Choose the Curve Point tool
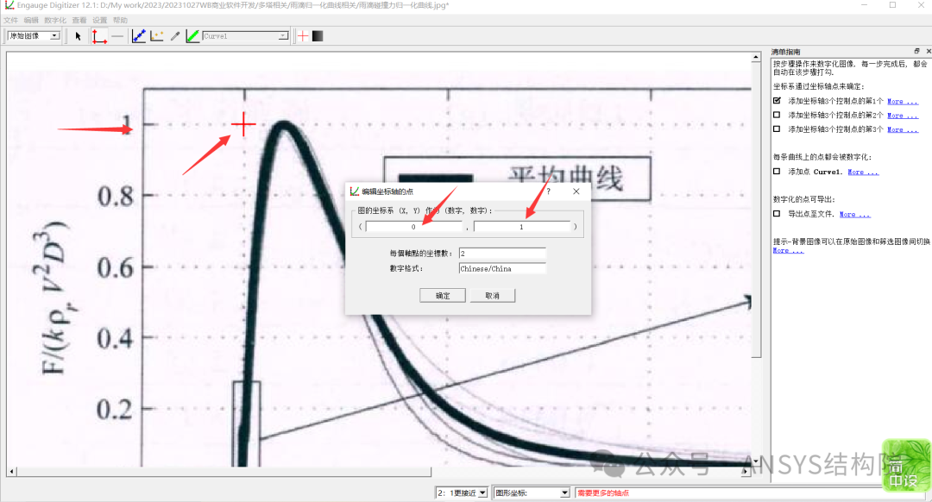 [139, 36]
